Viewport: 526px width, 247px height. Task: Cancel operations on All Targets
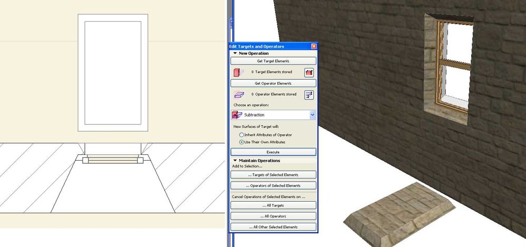click(273, 205)
